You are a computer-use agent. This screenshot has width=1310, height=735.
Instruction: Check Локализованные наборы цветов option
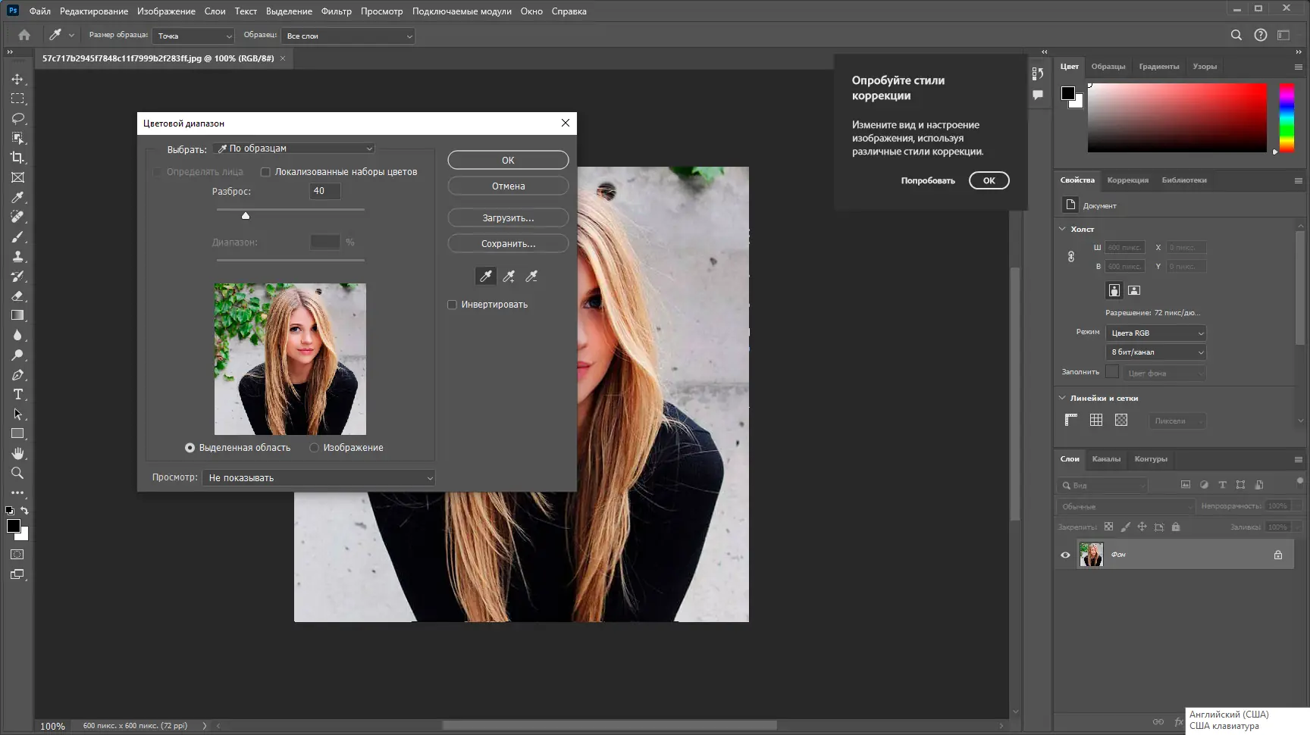pos(265,172)
